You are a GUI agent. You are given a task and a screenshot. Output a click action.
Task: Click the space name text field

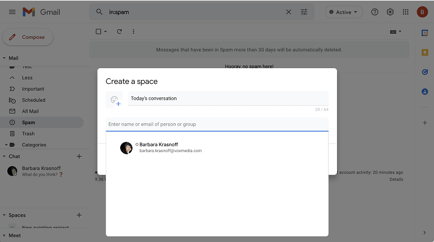pyautogui.click(x=228, y=98)
